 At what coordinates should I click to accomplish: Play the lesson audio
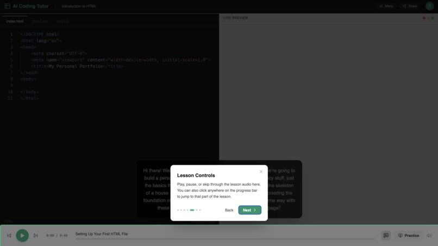tap(22, 235)
